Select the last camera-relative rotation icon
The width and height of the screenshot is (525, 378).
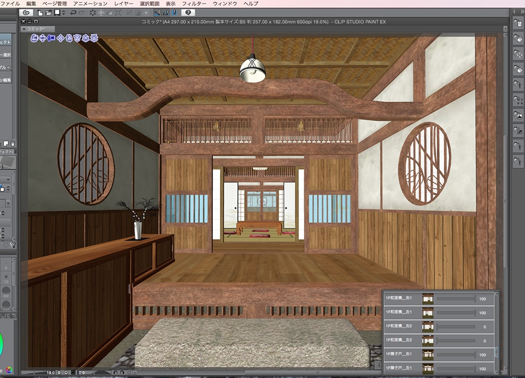94,38
